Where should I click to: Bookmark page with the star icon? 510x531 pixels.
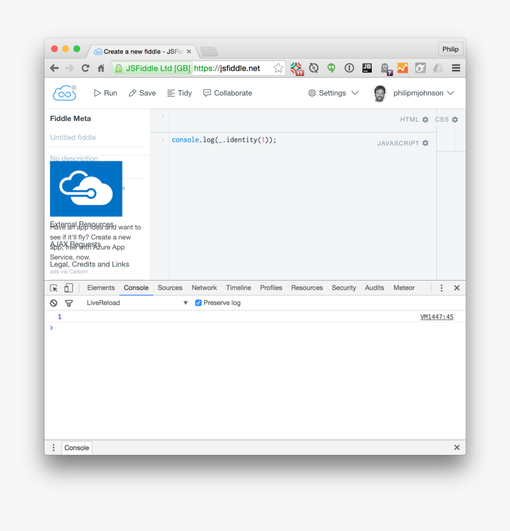tap(278, 68)
